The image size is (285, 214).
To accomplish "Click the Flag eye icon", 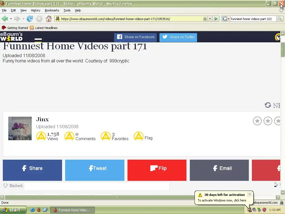I will pos(139,136).
